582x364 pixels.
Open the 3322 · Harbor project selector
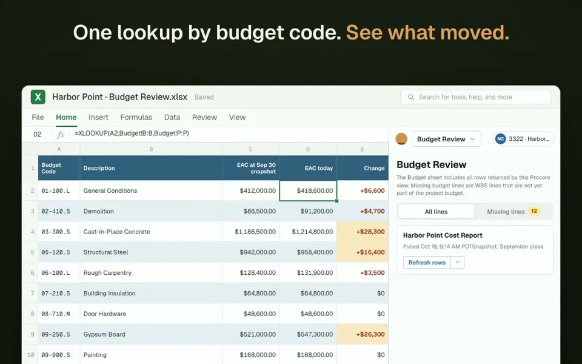(x=523, y=139)
